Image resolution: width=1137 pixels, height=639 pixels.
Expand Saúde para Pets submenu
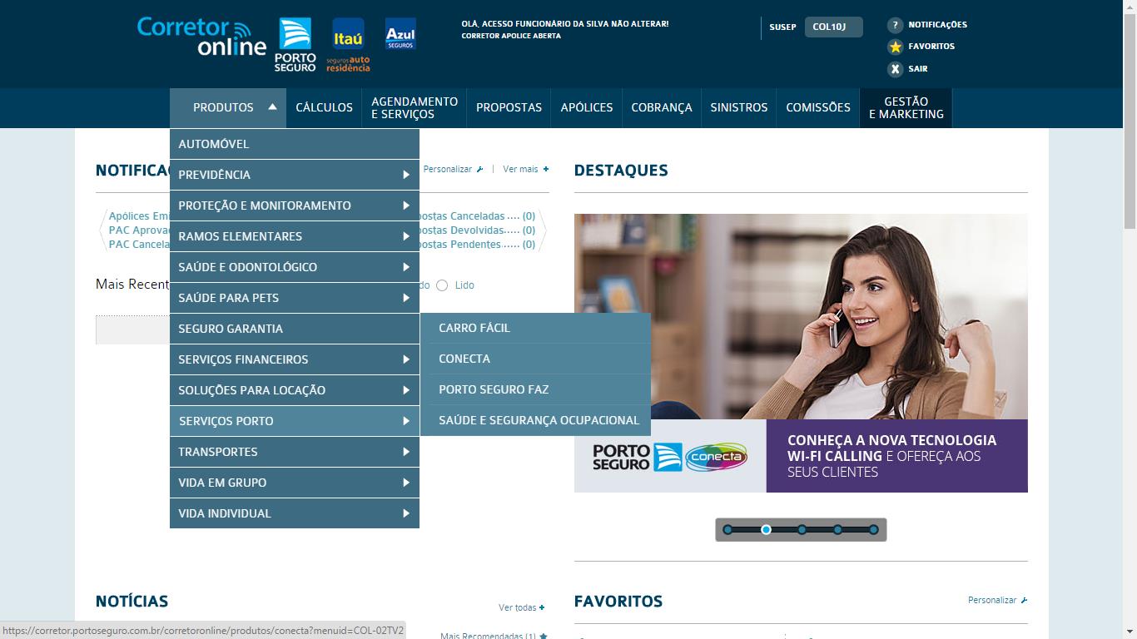405,298
